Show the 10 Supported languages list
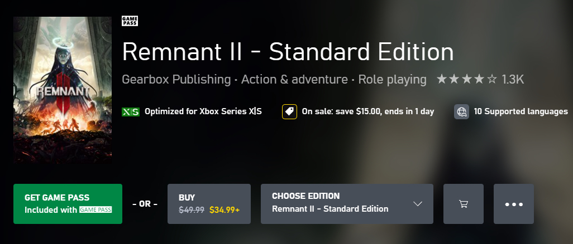 point(521,111)
